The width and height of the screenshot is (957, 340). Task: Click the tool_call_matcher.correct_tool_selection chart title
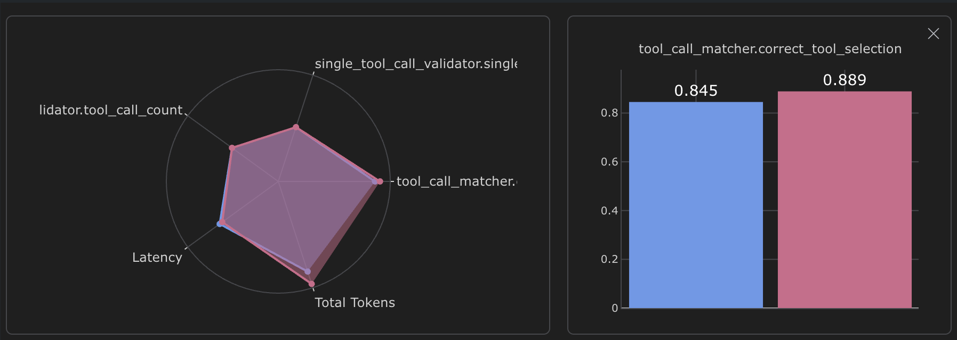770,49
